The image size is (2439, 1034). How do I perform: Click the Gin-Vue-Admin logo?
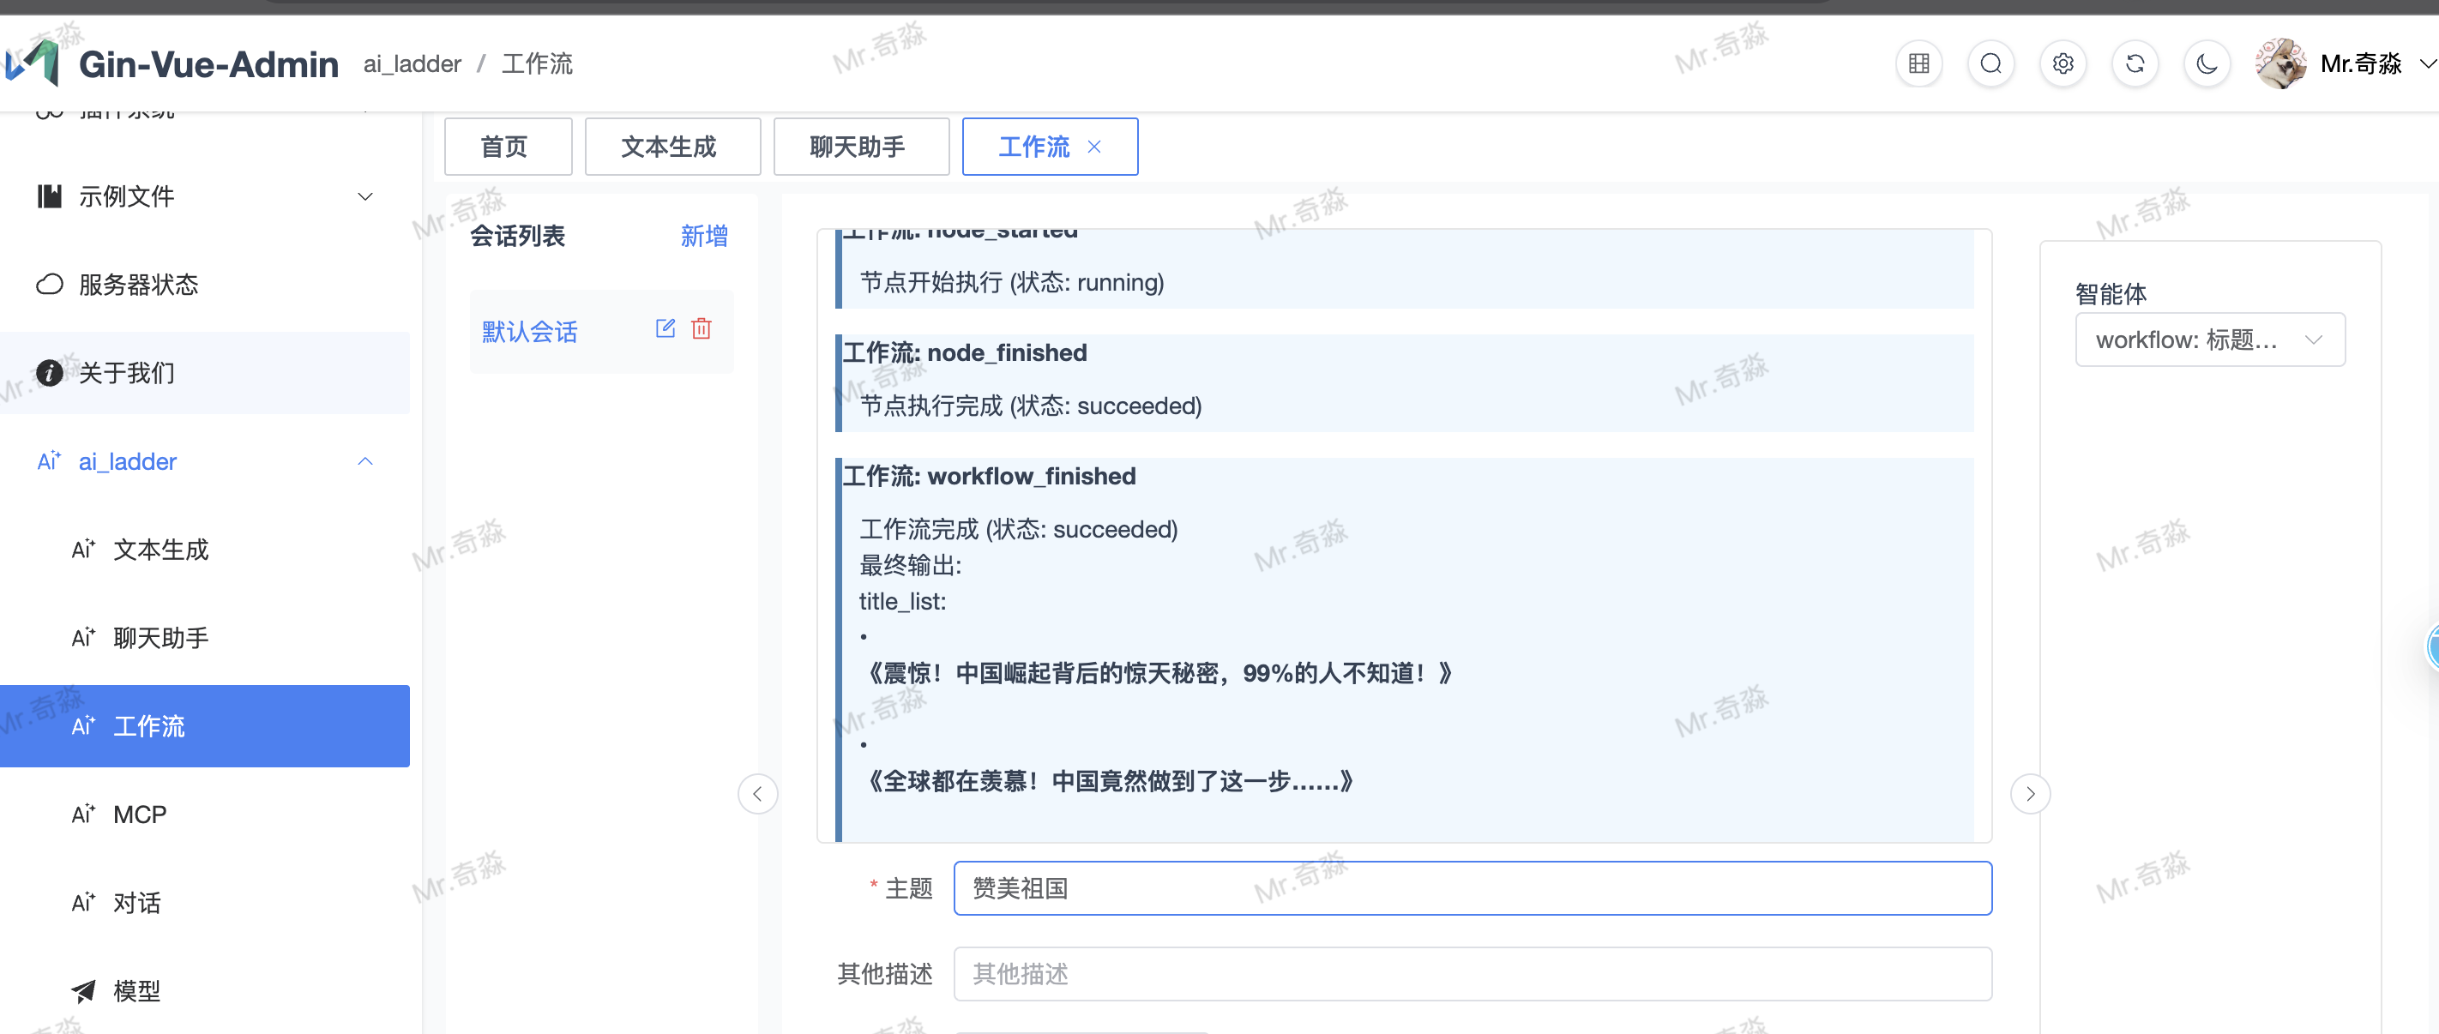(34, 63)
